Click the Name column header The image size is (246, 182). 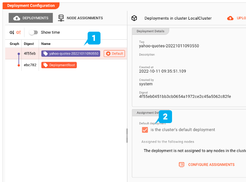pos(46,44)
